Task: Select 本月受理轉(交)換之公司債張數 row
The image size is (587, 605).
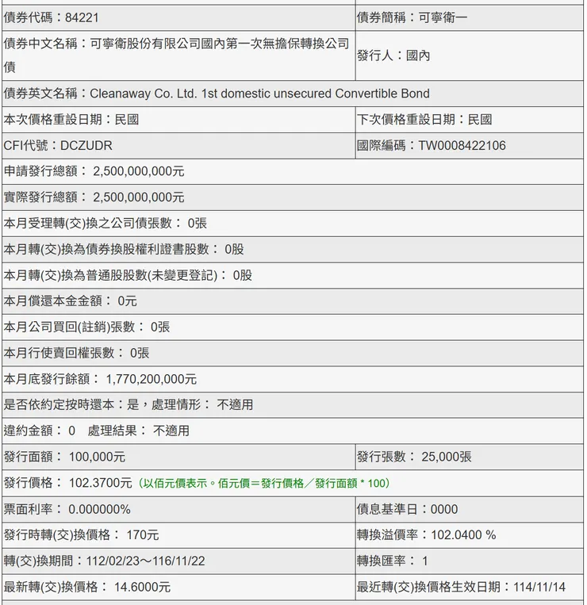Action: point(293,224)
